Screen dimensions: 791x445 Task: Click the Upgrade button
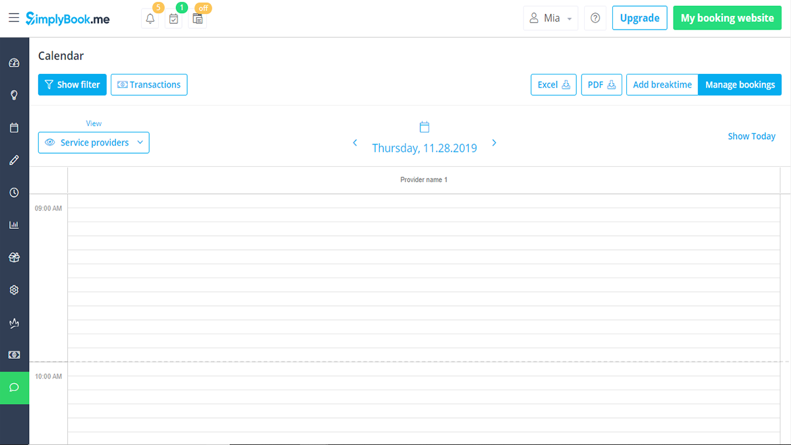pos(639,18)
